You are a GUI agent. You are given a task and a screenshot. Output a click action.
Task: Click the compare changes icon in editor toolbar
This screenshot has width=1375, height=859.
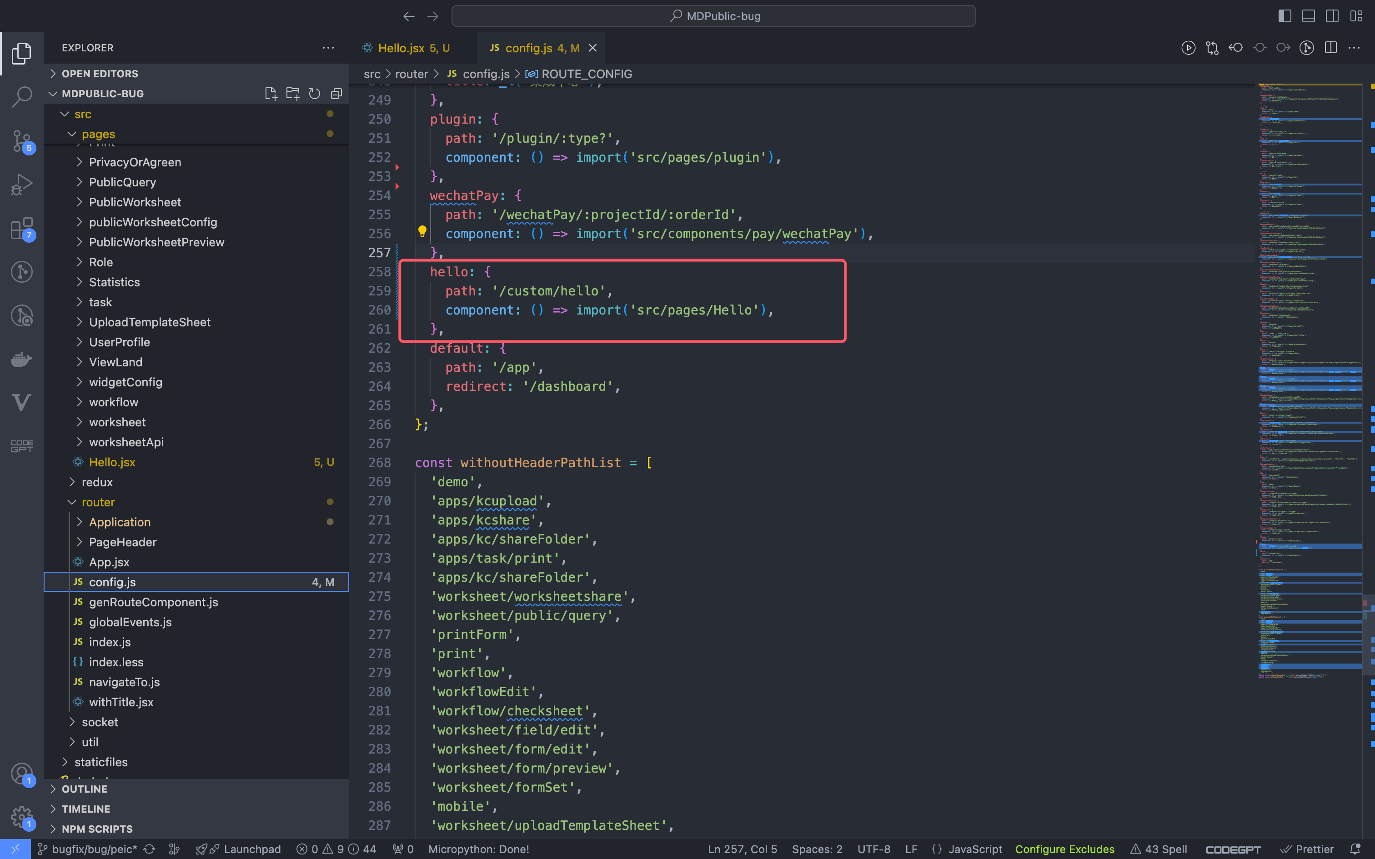pos(1212,48)
